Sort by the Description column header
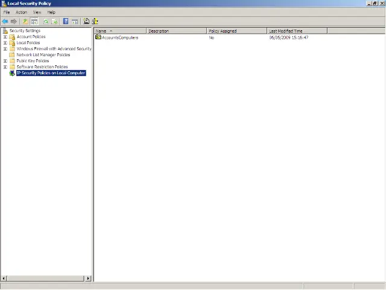The image size is (386, 290). [x=177, y=31]
